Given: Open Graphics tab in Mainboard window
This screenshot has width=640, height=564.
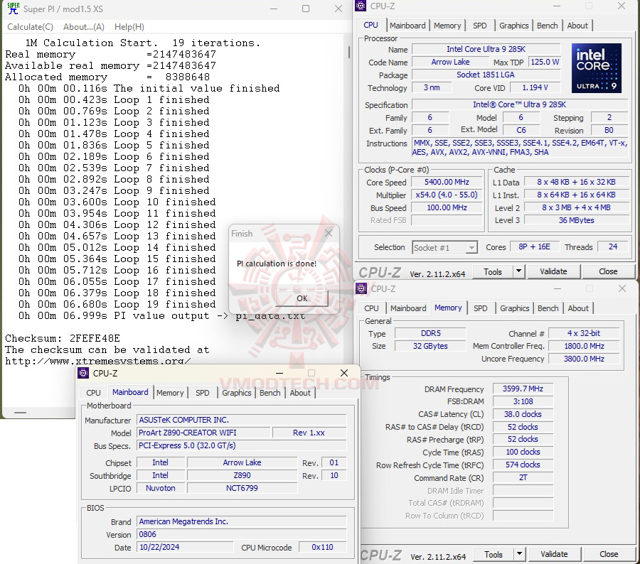Looking at the screenshot, I should tap(236, 393).
